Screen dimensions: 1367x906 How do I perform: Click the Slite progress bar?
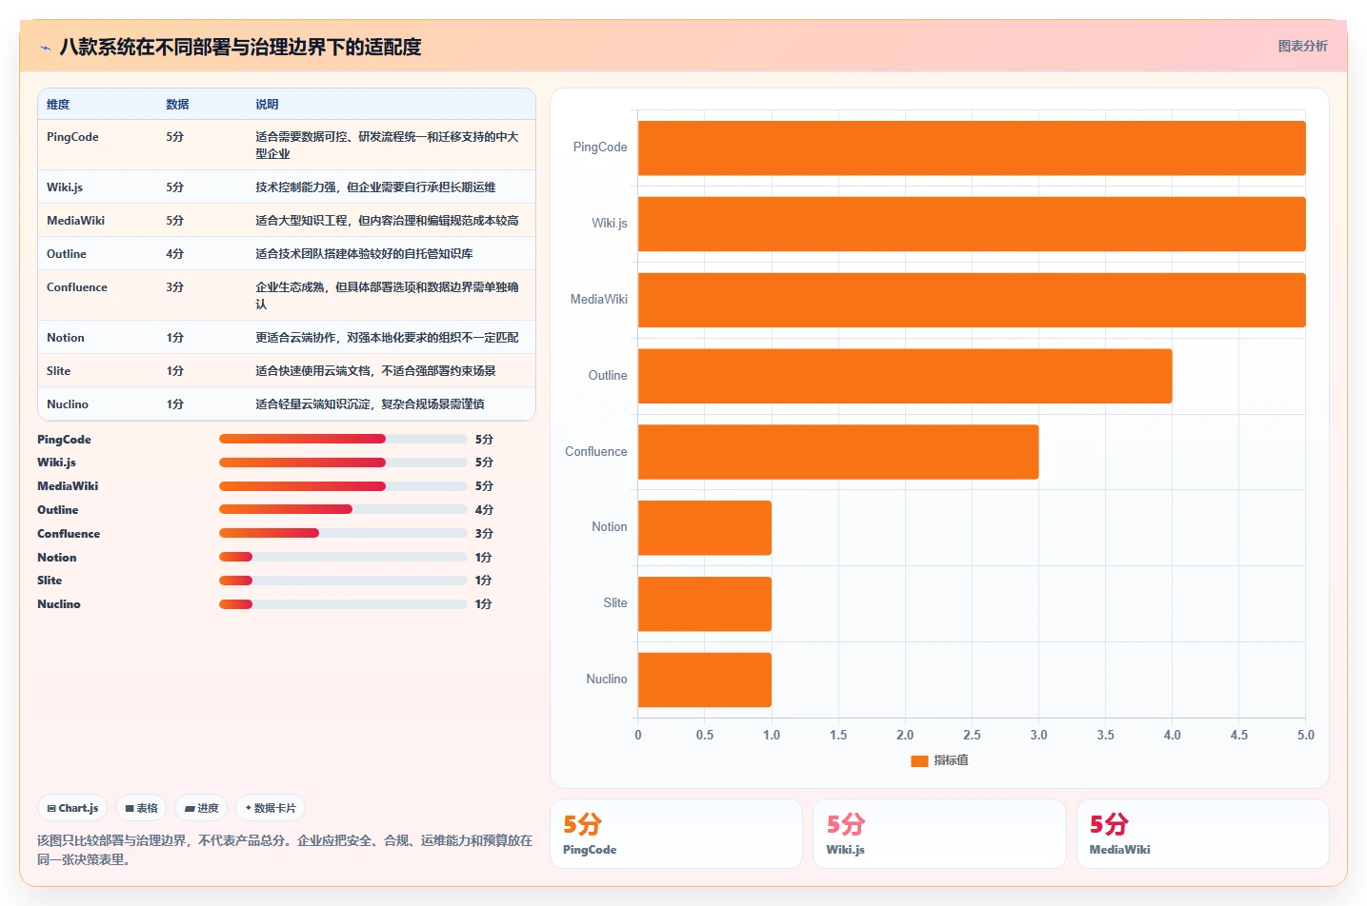tap(343, 581)
